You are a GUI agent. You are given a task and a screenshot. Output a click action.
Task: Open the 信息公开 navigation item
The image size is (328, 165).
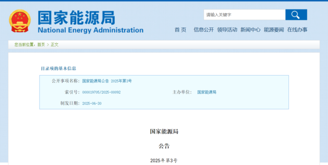point(204,30)
